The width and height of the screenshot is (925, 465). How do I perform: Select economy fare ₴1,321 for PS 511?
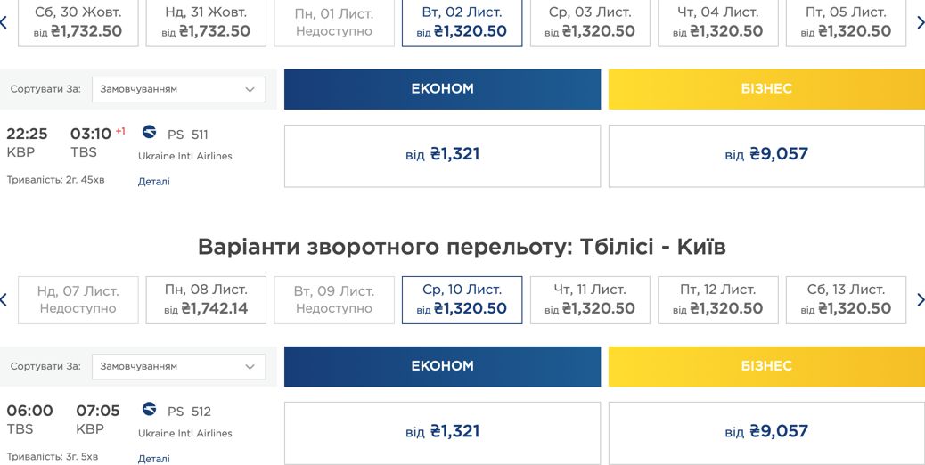click(442, 156)
